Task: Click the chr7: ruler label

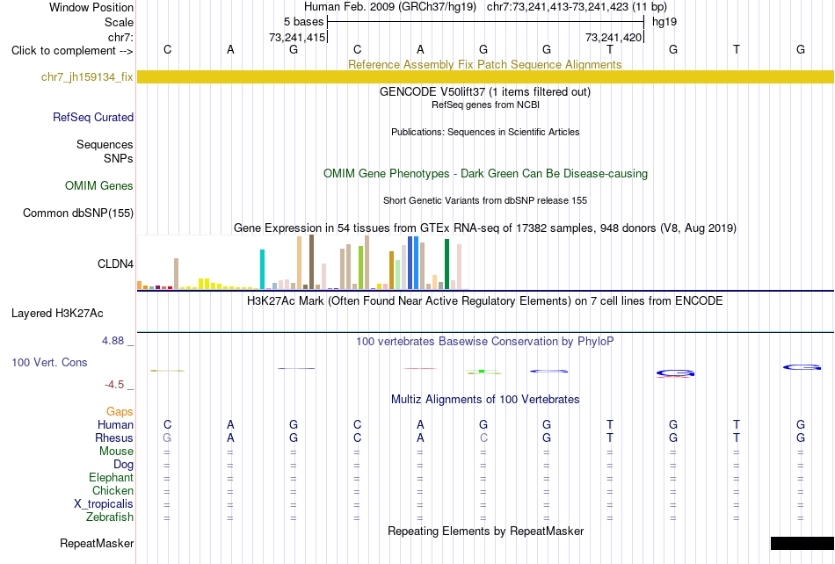Action: click(x=121, y=37)
